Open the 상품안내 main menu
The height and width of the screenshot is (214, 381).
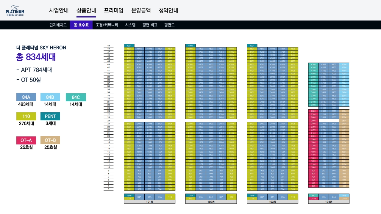(86, 10)
